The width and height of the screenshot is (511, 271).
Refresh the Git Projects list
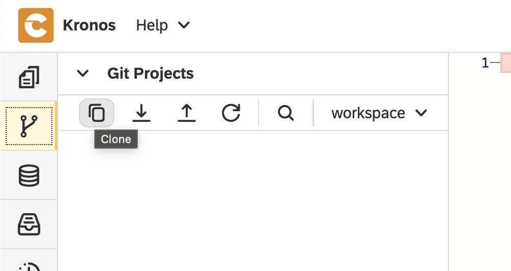tap(231, 113)
